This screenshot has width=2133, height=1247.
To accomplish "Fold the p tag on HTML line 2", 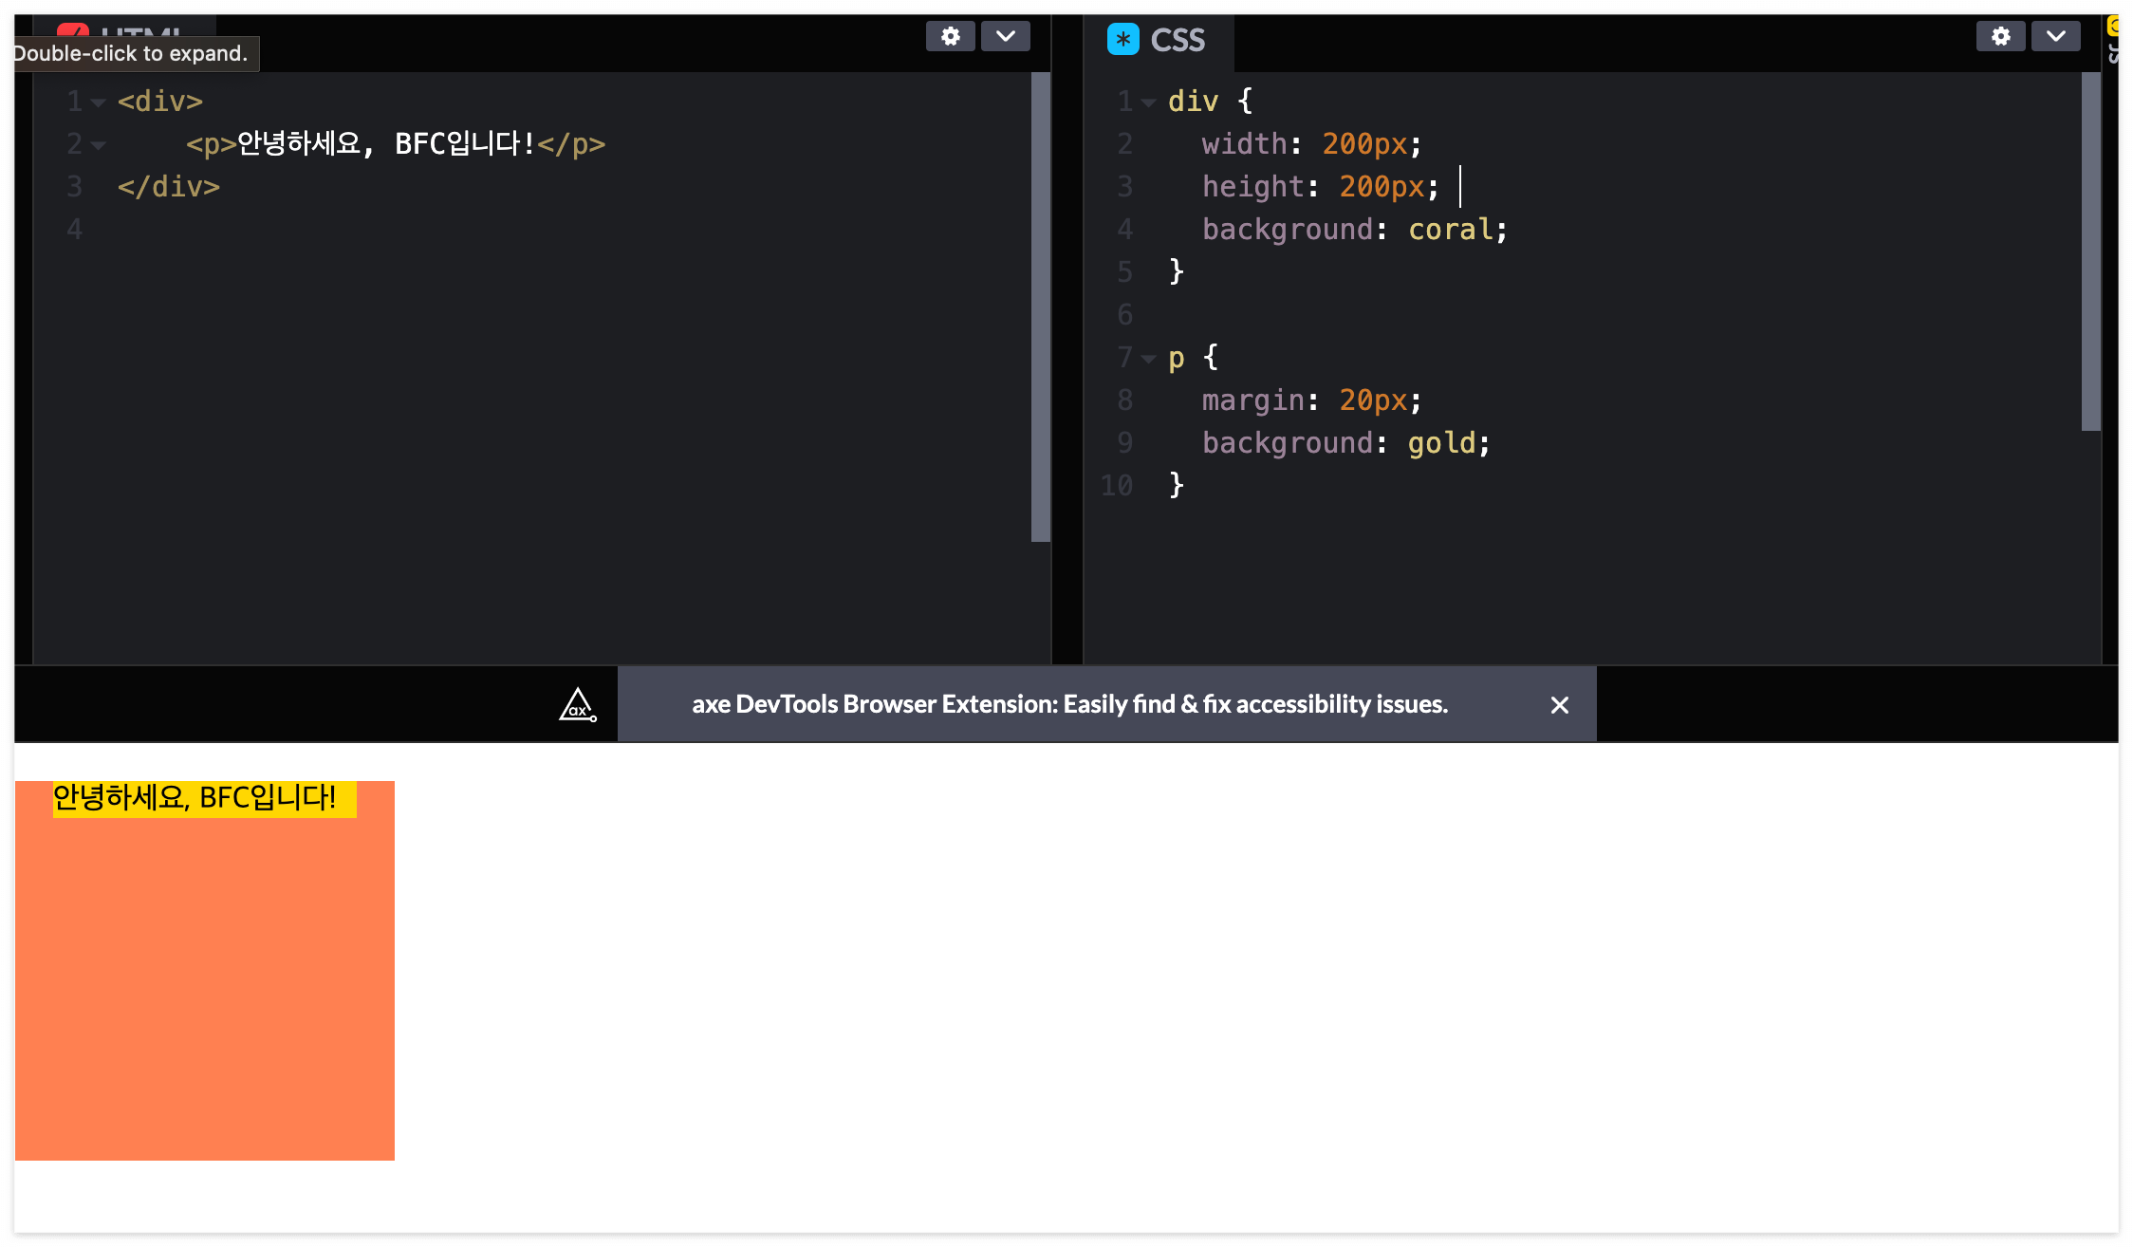I will (x=98, y=145).
